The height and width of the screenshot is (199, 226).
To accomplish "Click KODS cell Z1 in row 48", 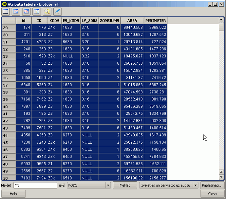I will point(54,164).
